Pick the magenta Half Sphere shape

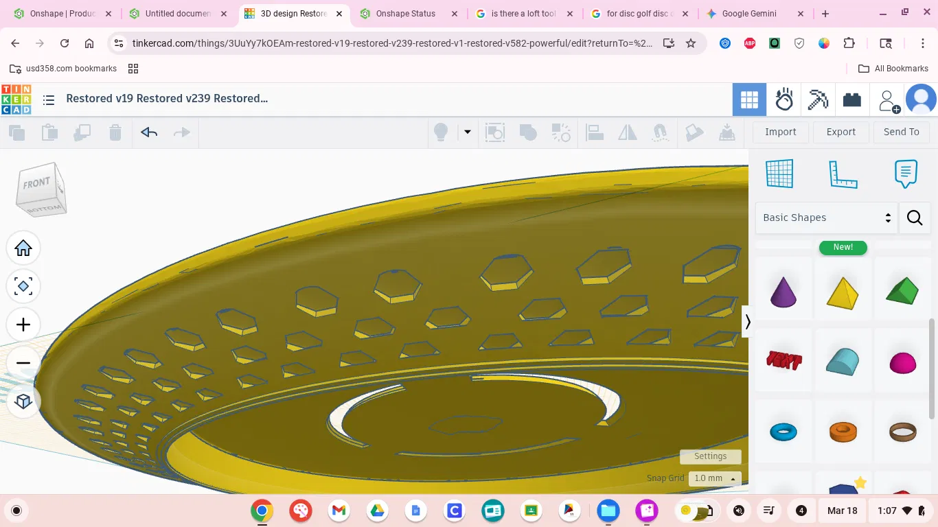coord(902,363)
